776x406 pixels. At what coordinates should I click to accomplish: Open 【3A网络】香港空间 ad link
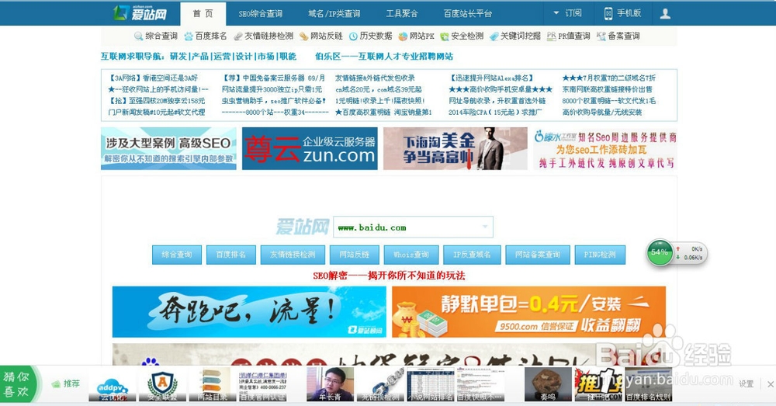[154, 78]
